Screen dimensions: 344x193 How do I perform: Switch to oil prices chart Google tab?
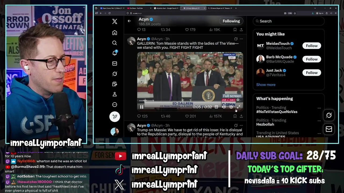[166, 8]
